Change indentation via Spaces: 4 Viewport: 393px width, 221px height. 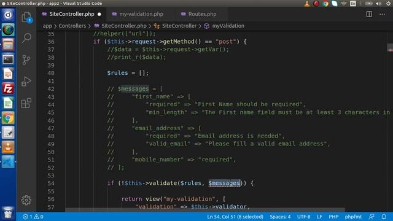point(280,217)
